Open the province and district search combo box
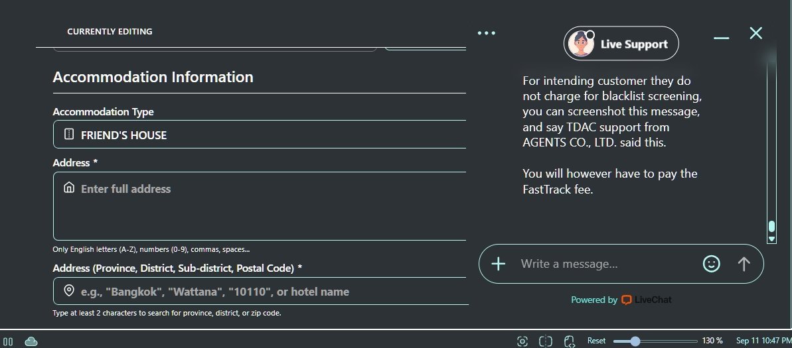792x348 pixels. click(260, 292)
